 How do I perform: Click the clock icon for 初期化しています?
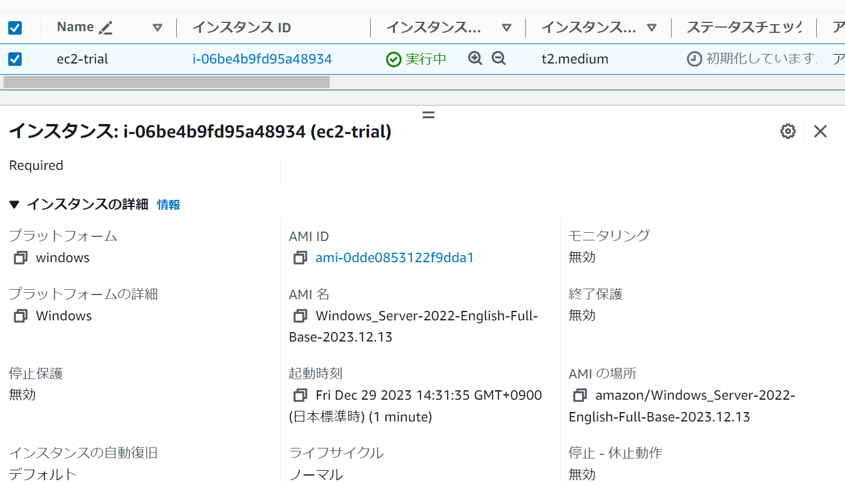(695, 59)
